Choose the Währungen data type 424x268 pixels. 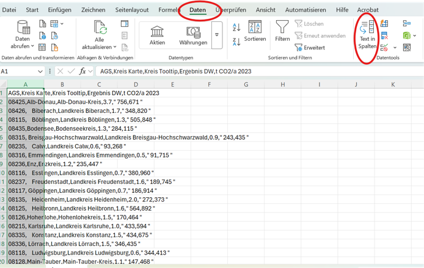[x=193, y=35]
